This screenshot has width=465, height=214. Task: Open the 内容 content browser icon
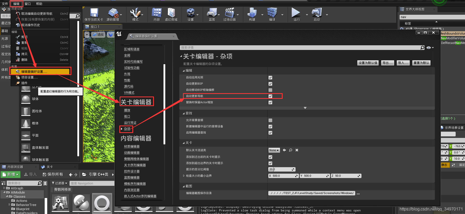[x=157, y=13]
